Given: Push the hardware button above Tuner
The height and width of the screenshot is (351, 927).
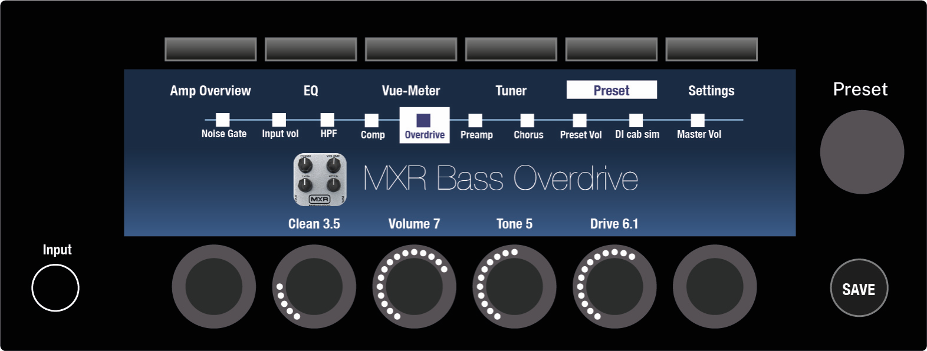Looking at the screenshot, I should point(511,49).
